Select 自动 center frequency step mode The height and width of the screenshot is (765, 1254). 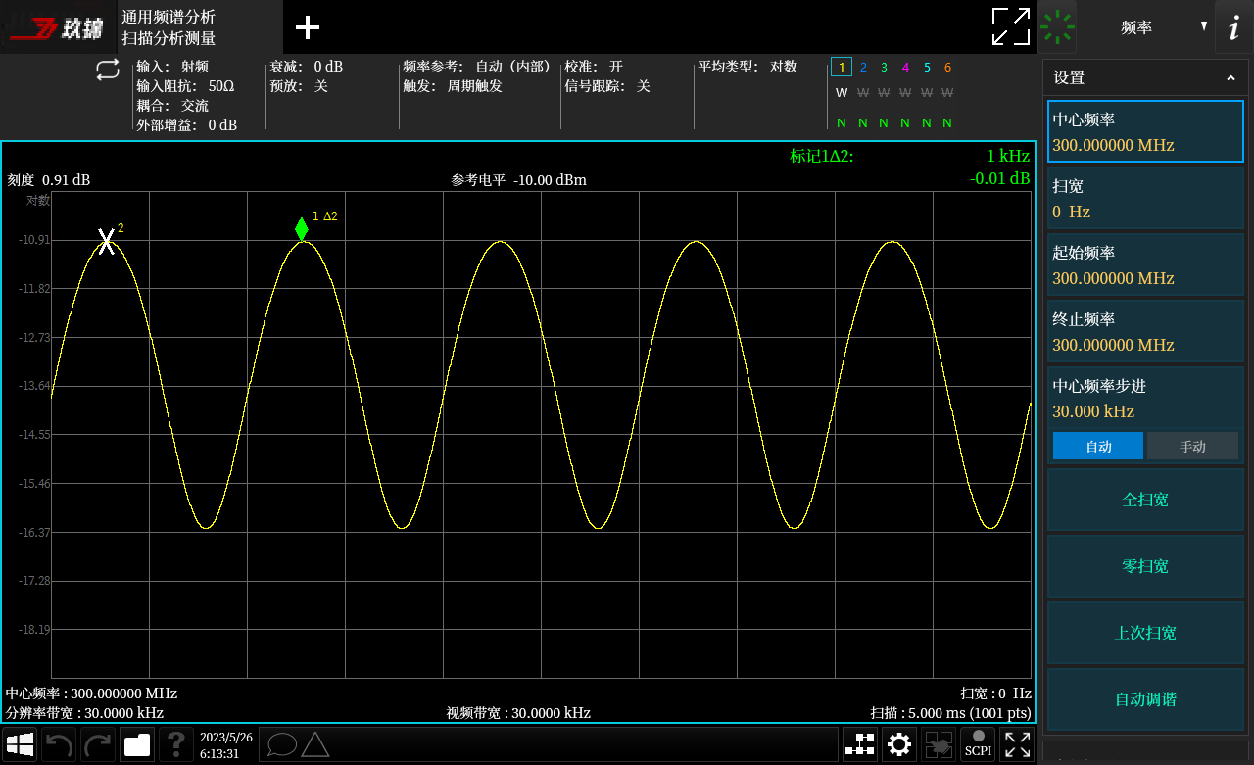(x=1098, y=446)
